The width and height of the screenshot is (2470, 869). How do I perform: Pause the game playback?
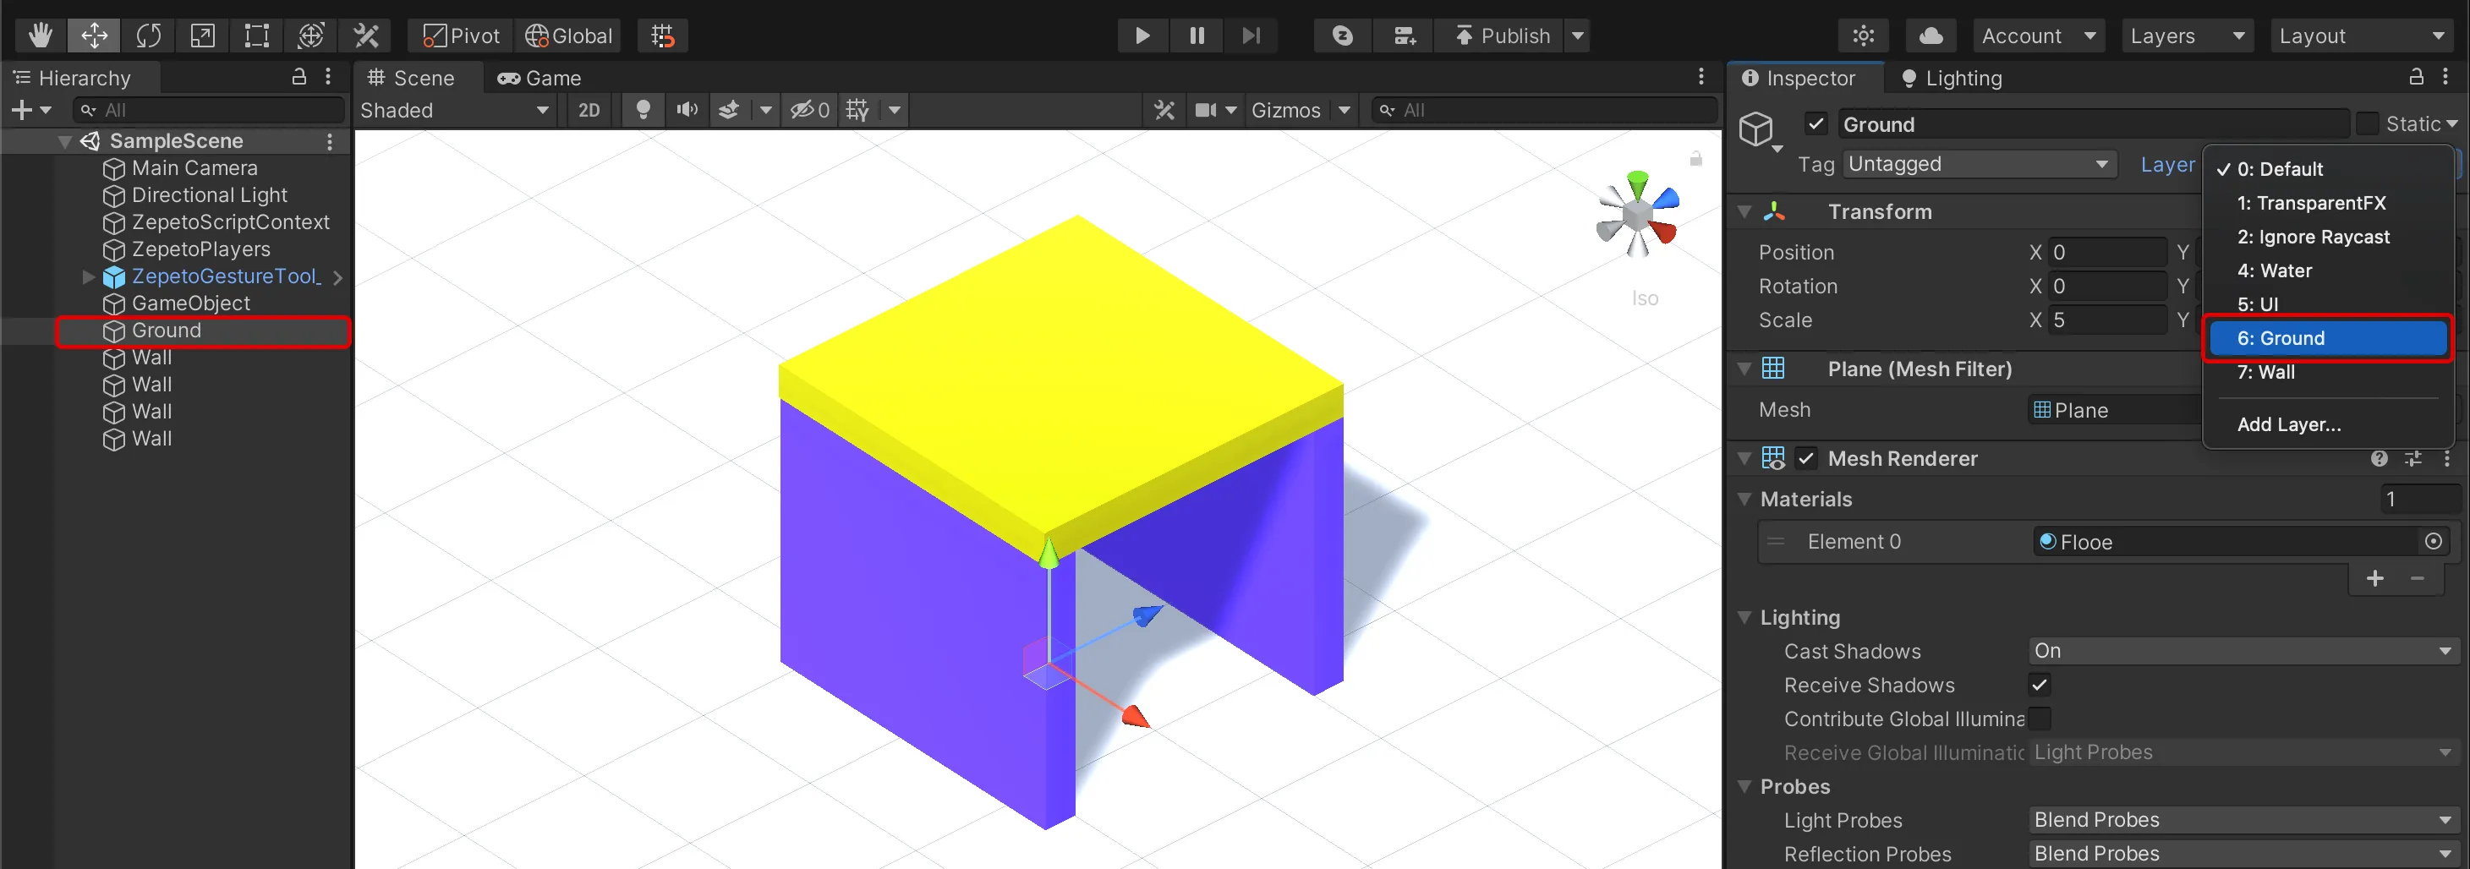[x=1197, y=36]
